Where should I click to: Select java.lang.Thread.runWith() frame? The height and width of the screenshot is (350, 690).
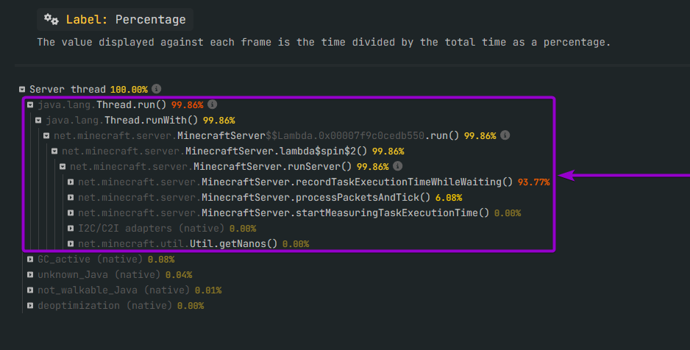(x=122, y=120)
